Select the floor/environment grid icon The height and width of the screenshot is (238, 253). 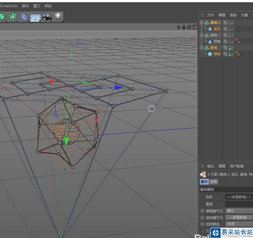[35, 17]
